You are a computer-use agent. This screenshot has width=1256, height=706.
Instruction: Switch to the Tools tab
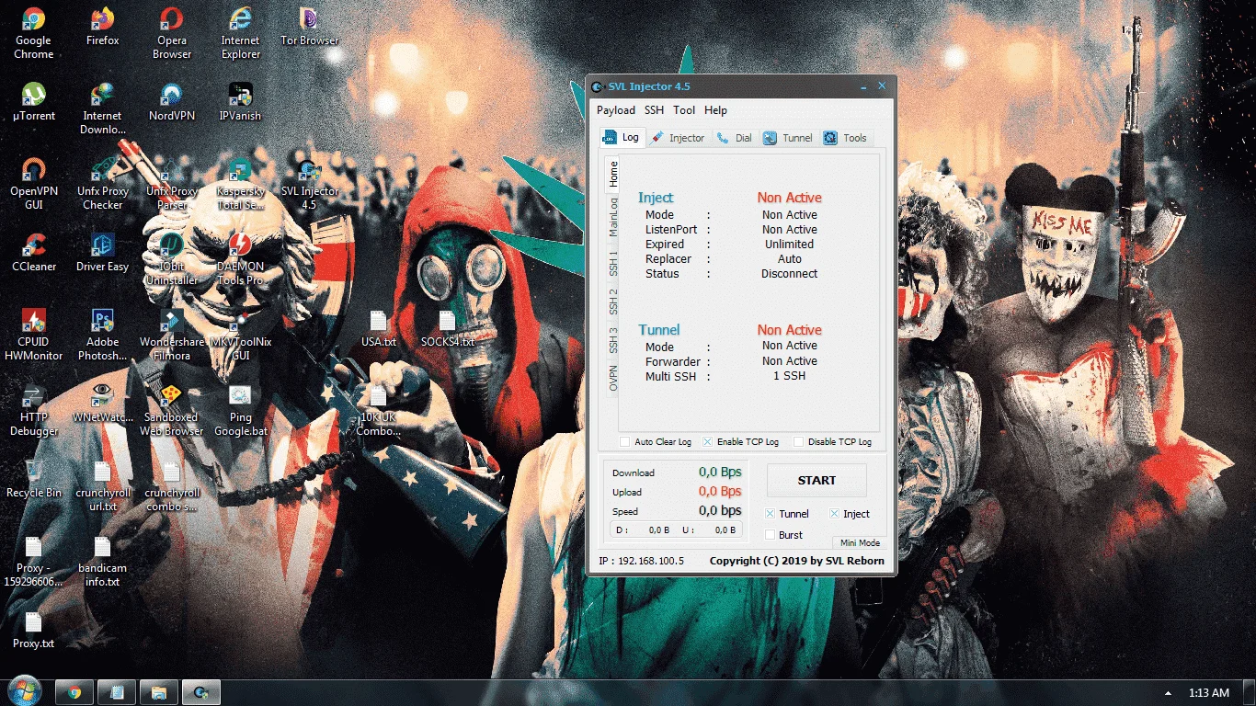tap(845, 138)
